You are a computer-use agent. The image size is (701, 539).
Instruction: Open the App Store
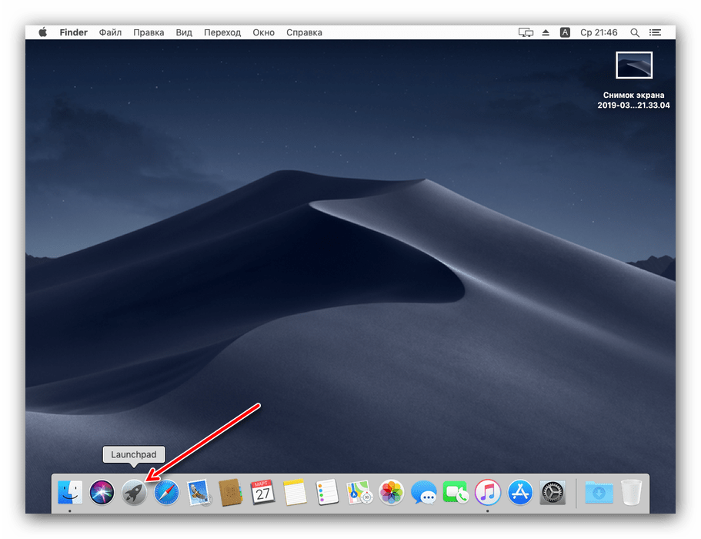click(x=520, y=493)
